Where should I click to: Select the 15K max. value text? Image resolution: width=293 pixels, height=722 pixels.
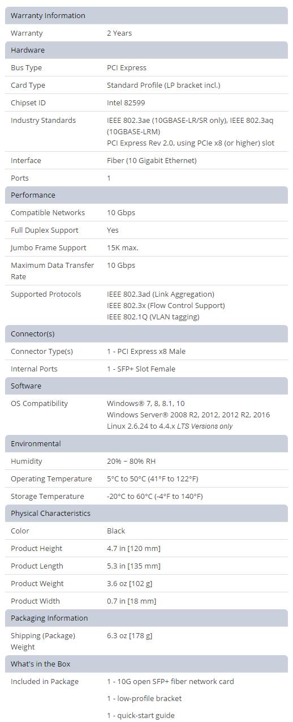(123, 247)
